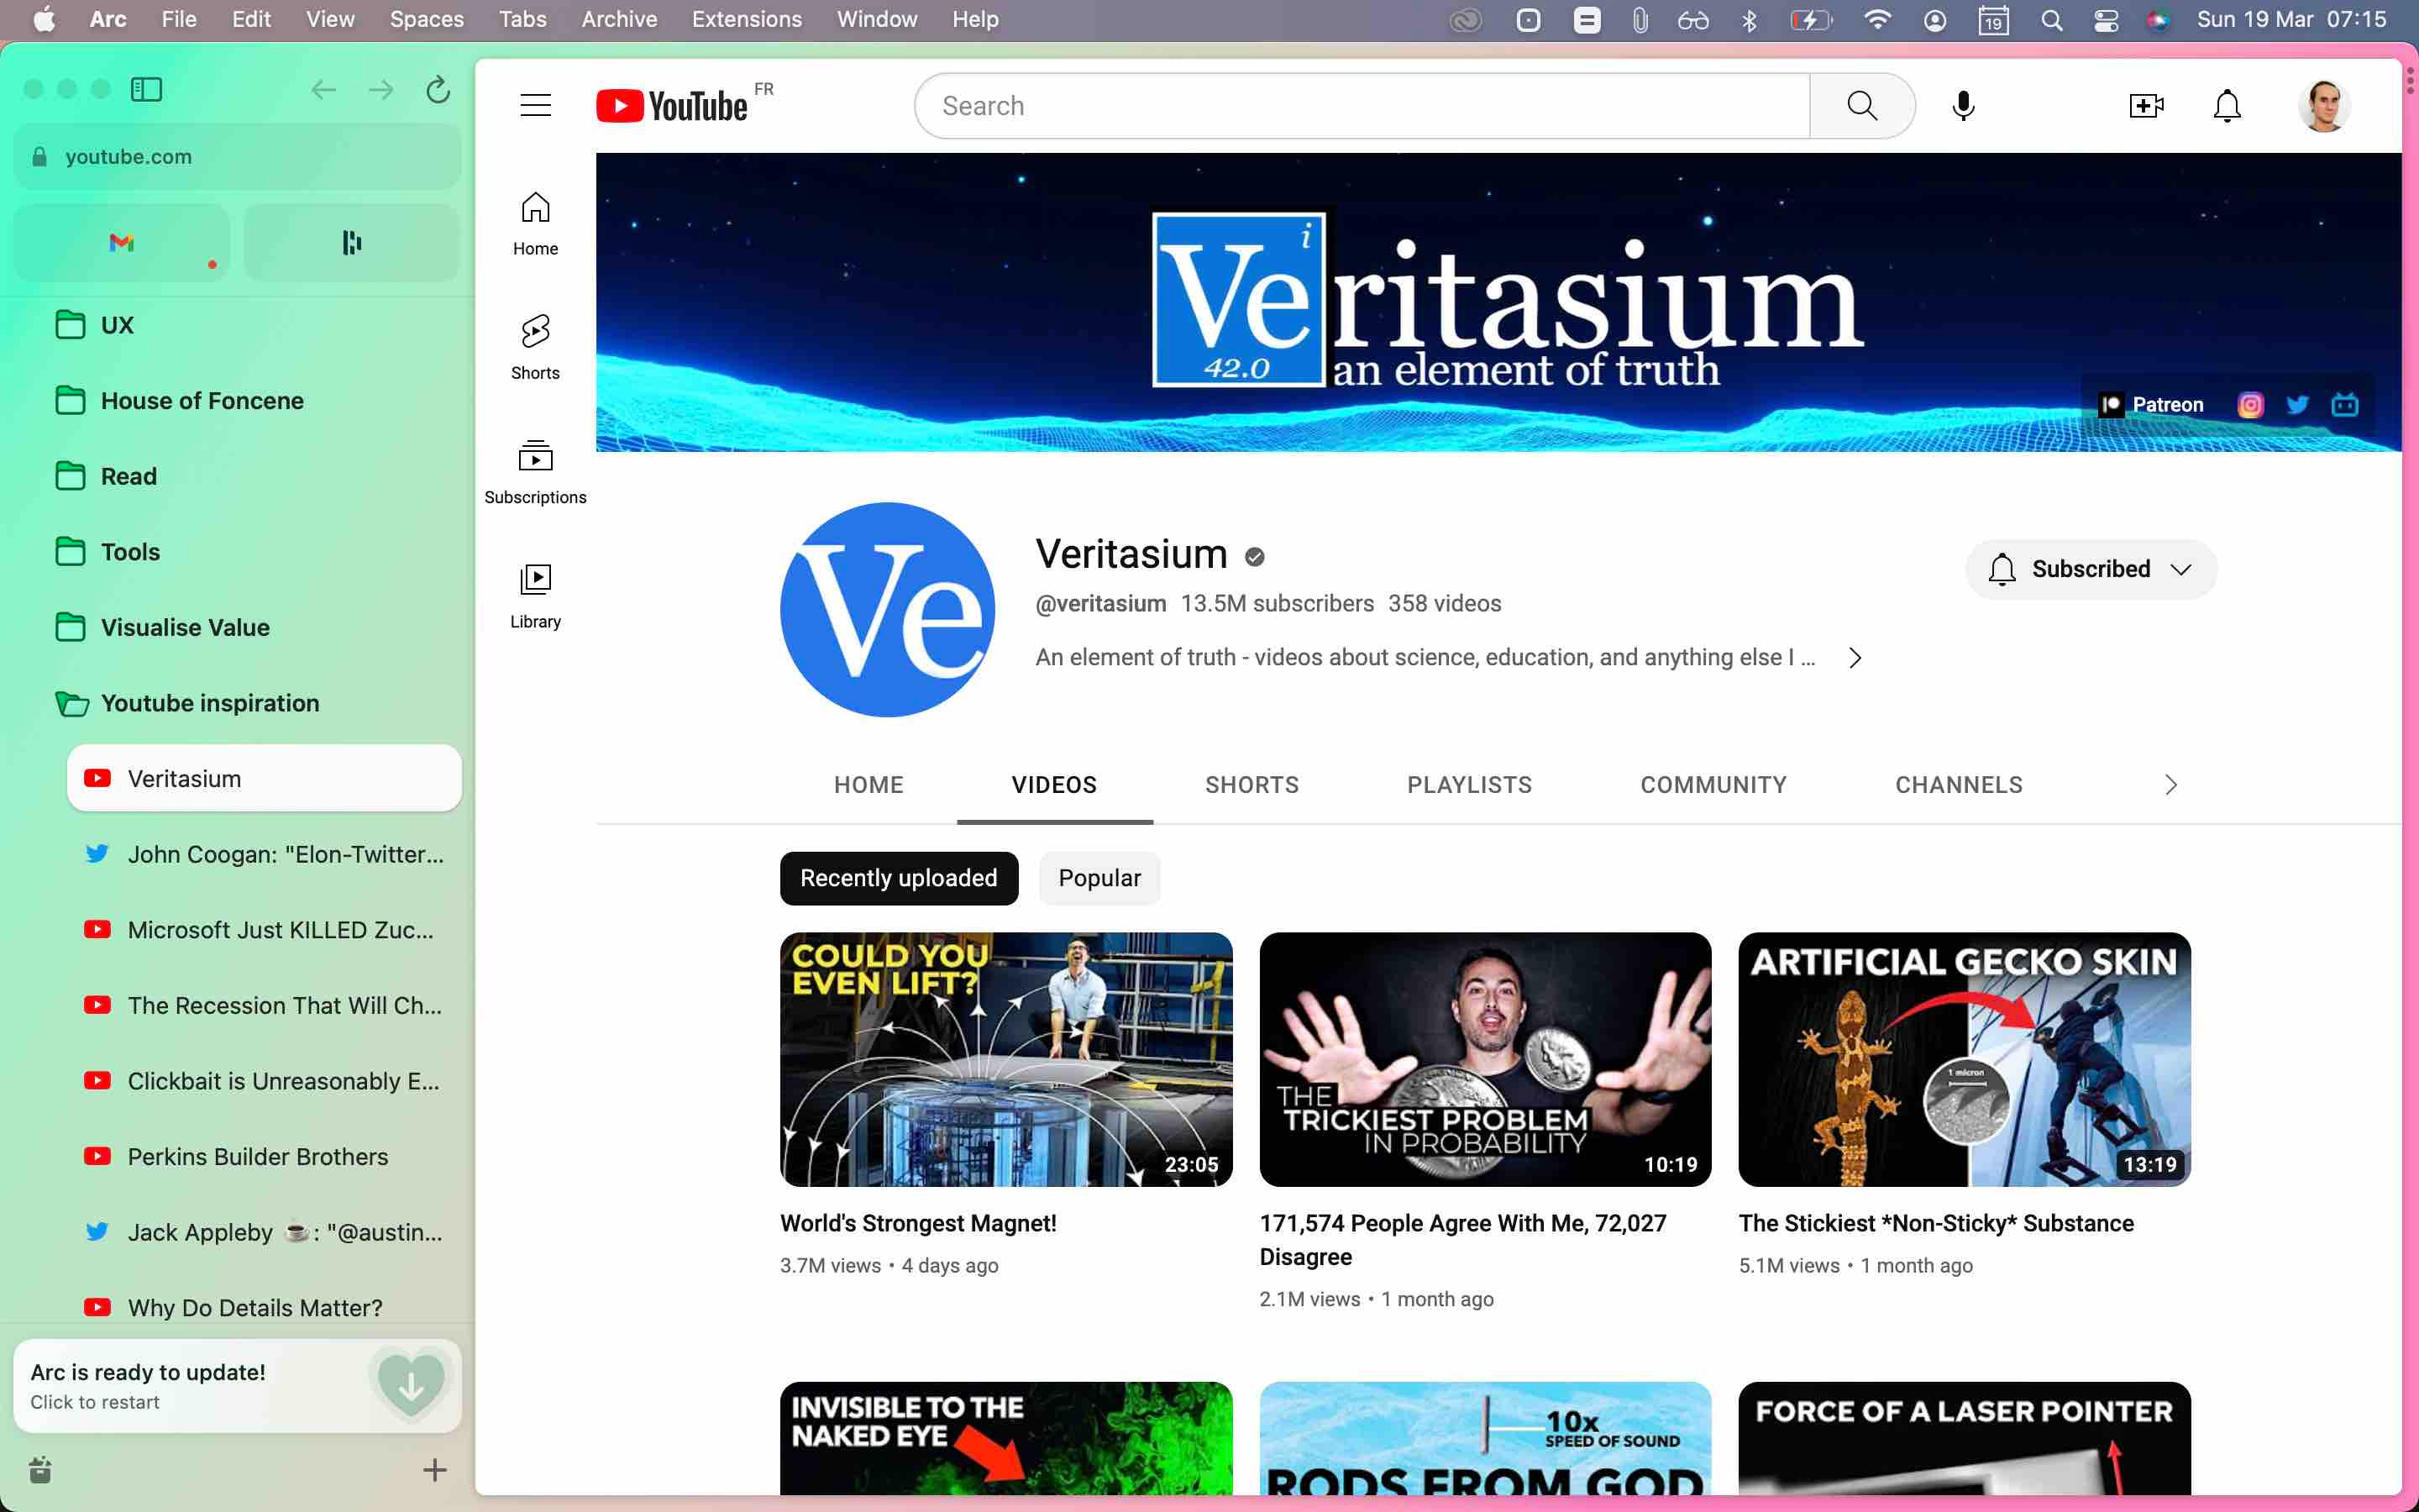The height and width of the screenshot is (1512, 2419).
Task: Switch to the PLAYLISTS tab
Action: point(1468,785)
